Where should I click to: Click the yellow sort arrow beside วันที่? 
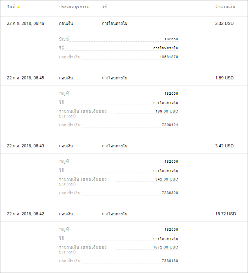[18, 7]
